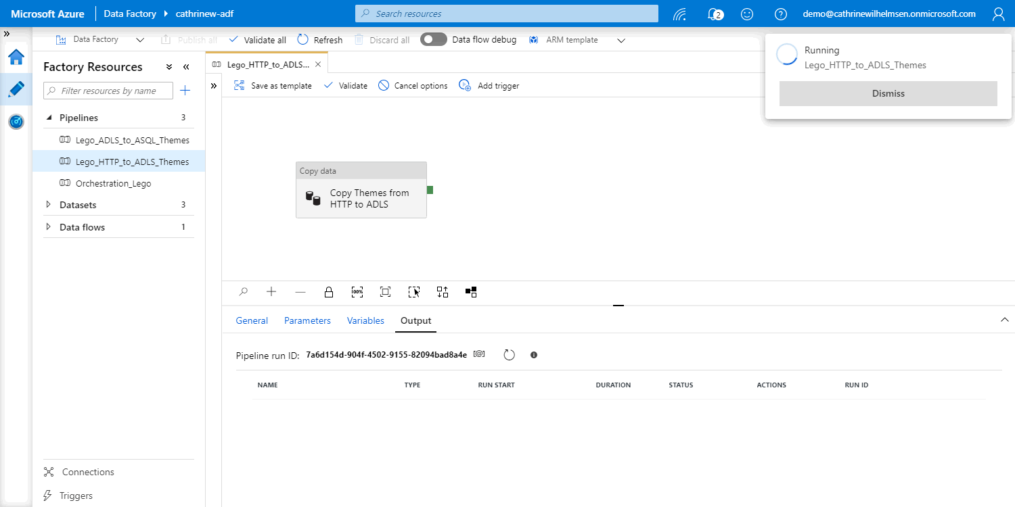Viewport: 1015px width, 507px height.
Task: Toggle the Data flow debug switch
Action: [x=434, y=40]
